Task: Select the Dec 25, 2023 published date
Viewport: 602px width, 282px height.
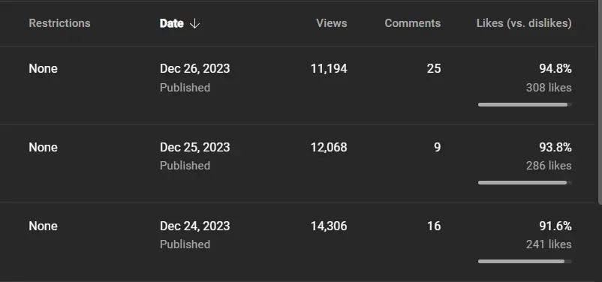Action: pyautogui.click(x=194, y=147)
